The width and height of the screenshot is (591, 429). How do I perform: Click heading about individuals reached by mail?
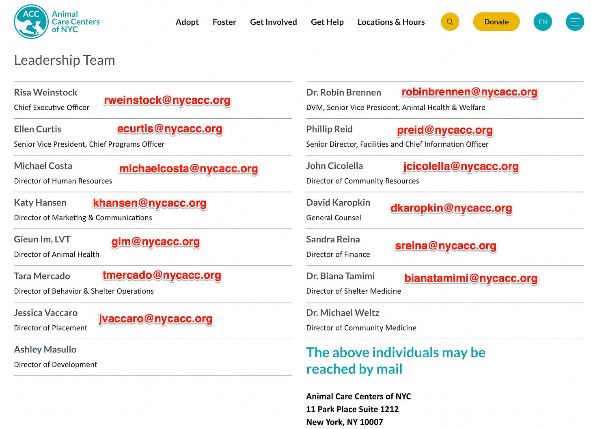[396, 361]
